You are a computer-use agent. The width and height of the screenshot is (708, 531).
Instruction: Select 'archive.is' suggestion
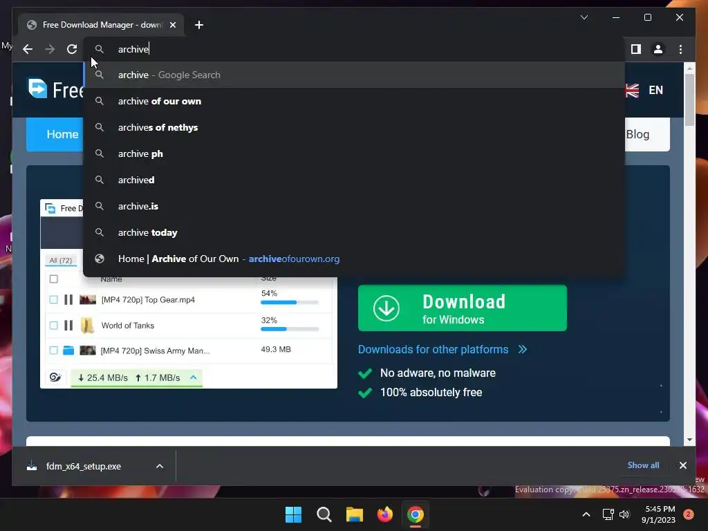coord(354,206)
